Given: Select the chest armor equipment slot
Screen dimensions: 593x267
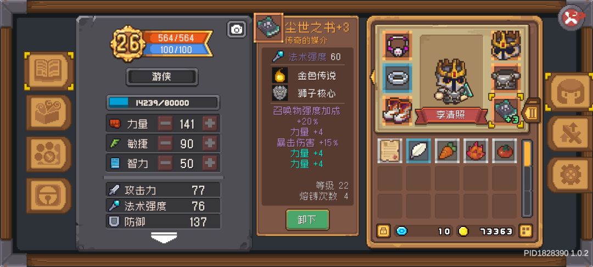Looking at the screenshot, I should [506, 78].
